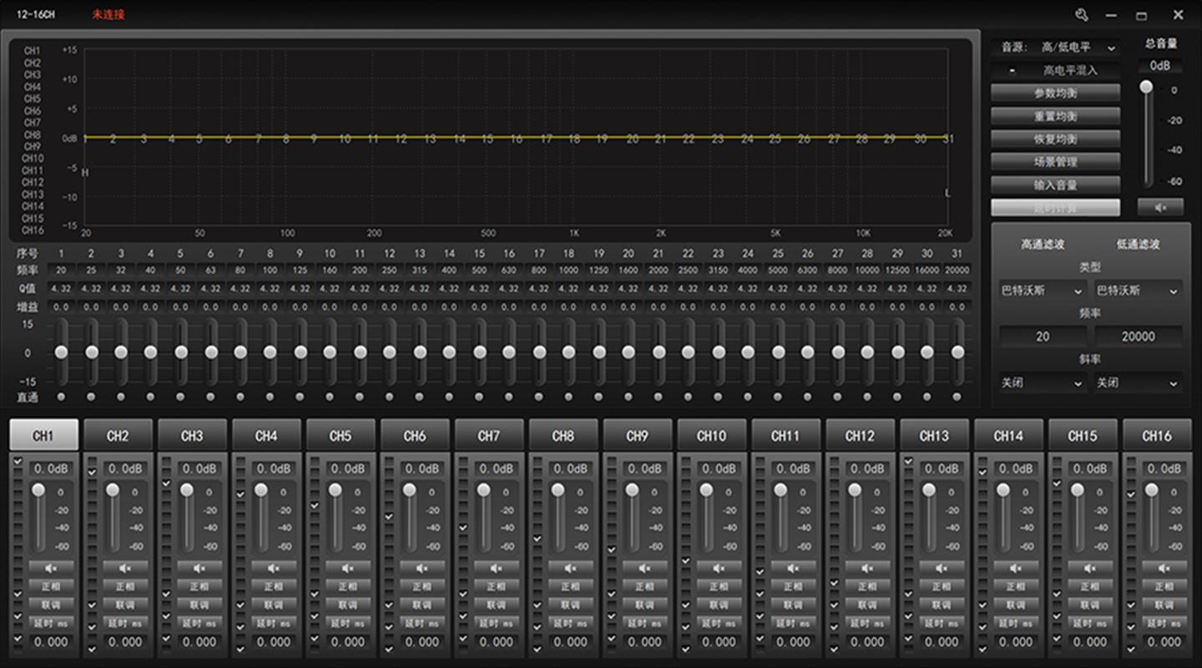Click the high-pass 频率 field showing 20
The width and height of the screenshot is (1202, 668).
tap(1043, 337)
